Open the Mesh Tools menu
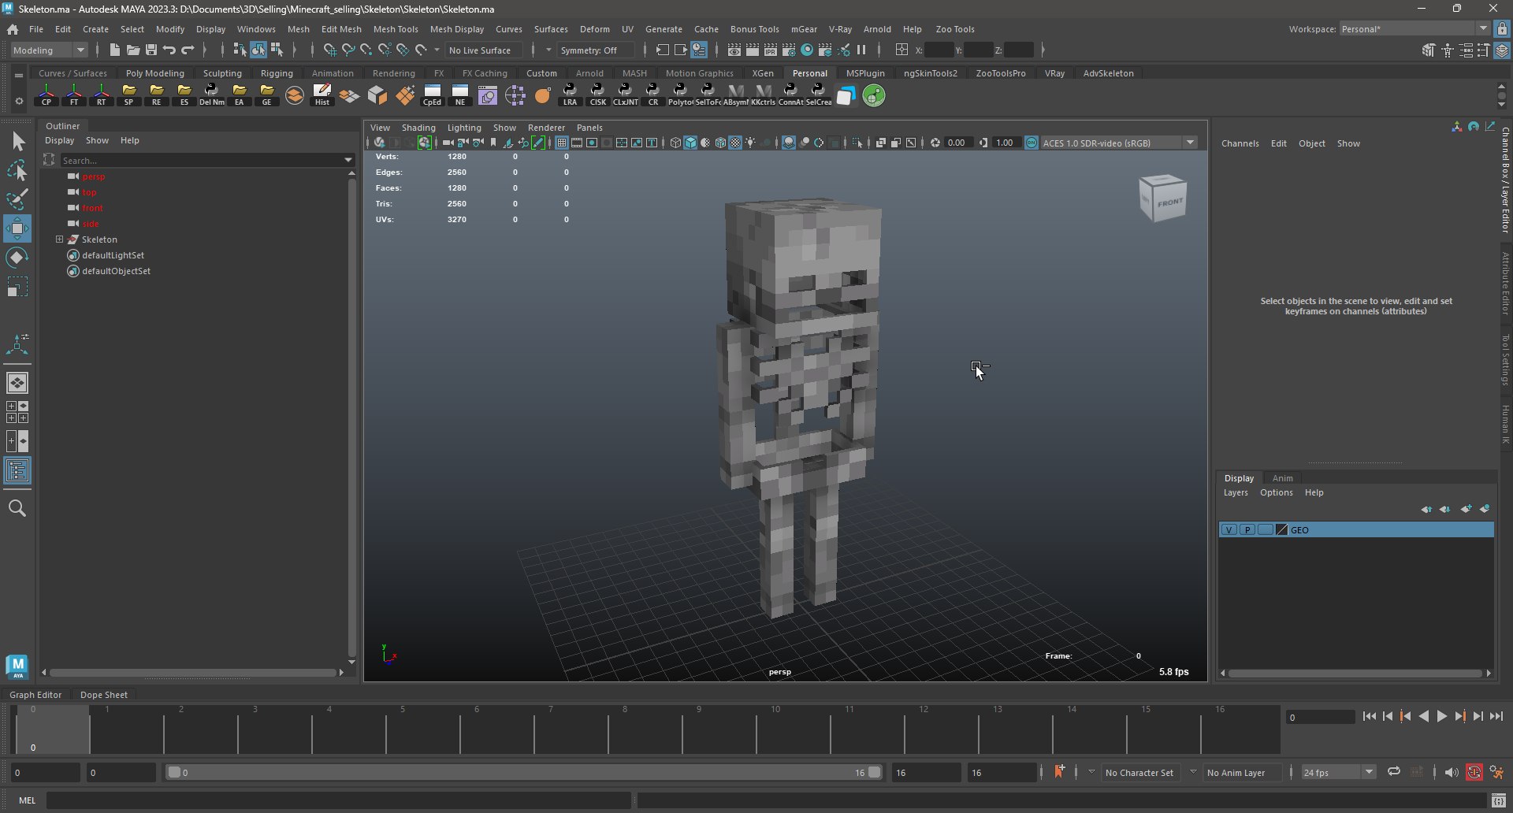The width and height of the screenshot is (1513, 813). click(396, 29)
